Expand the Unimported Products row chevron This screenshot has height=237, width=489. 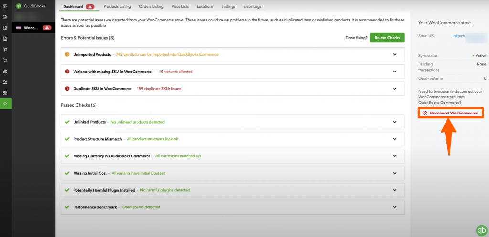click(x=395, y=54)
